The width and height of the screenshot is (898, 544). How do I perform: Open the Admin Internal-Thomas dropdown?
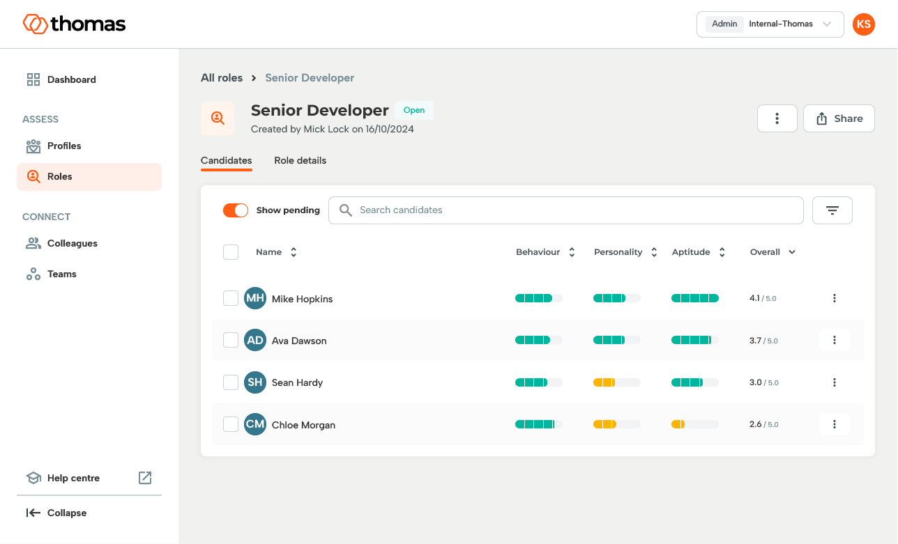(x=770, y=24)
